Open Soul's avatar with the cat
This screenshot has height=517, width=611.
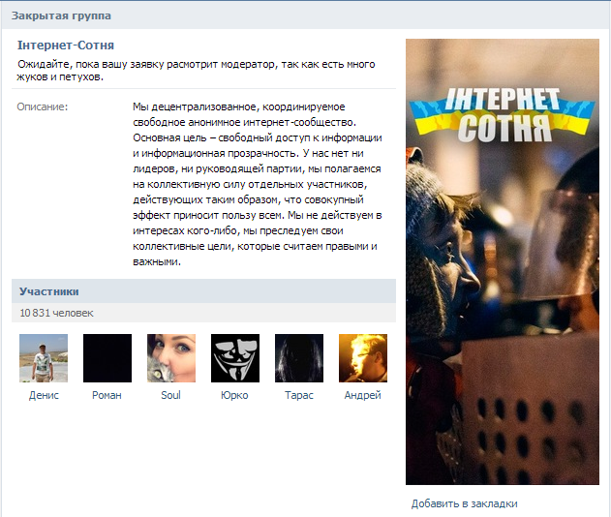coord(171,358)
